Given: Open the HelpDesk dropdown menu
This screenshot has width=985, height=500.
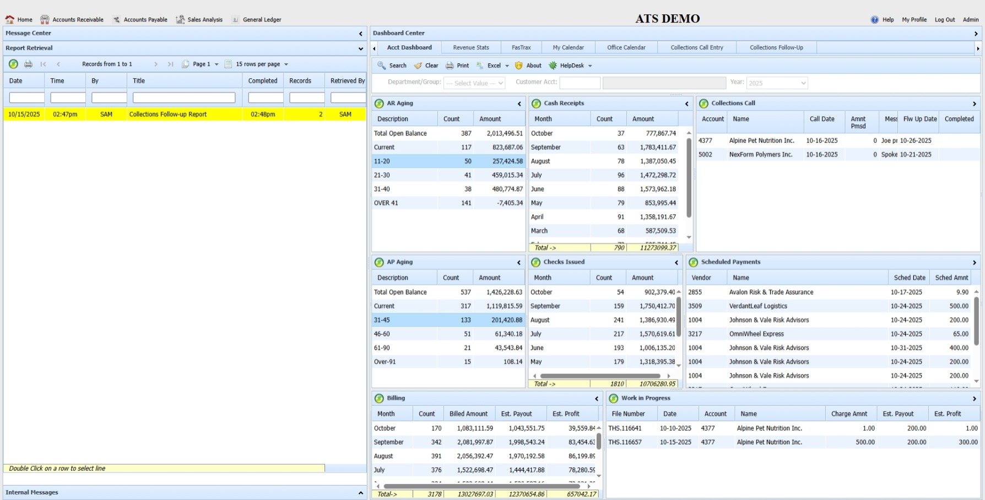Looking at the screenshot, I should pos(590,66).
